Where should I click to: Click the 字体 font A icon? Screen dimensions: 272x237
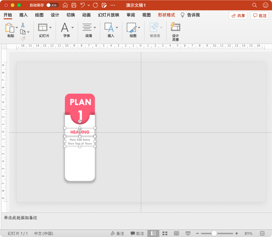point(65,27)
